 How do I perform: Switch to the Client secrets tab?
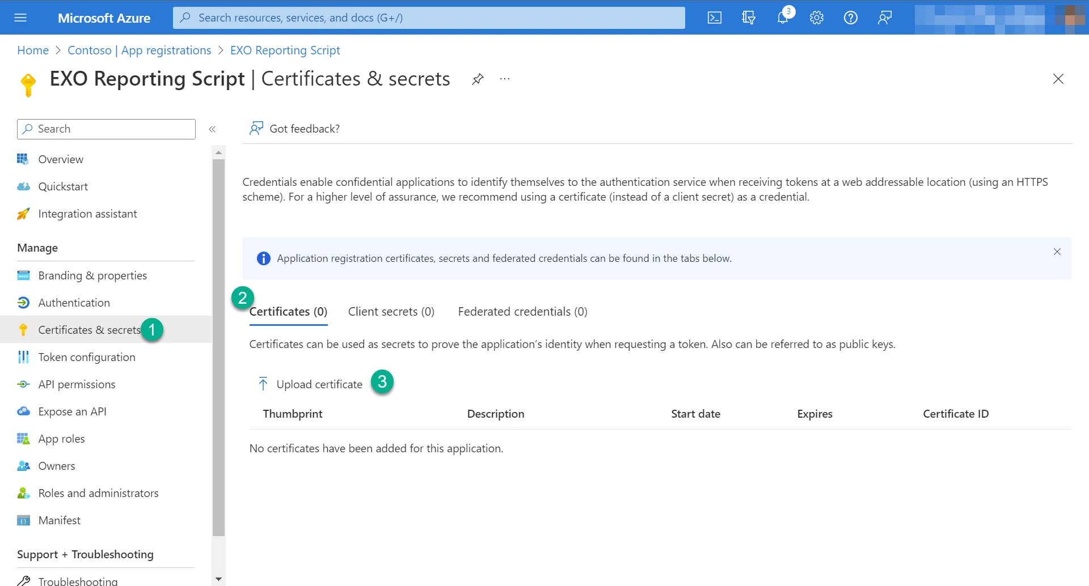391,311
